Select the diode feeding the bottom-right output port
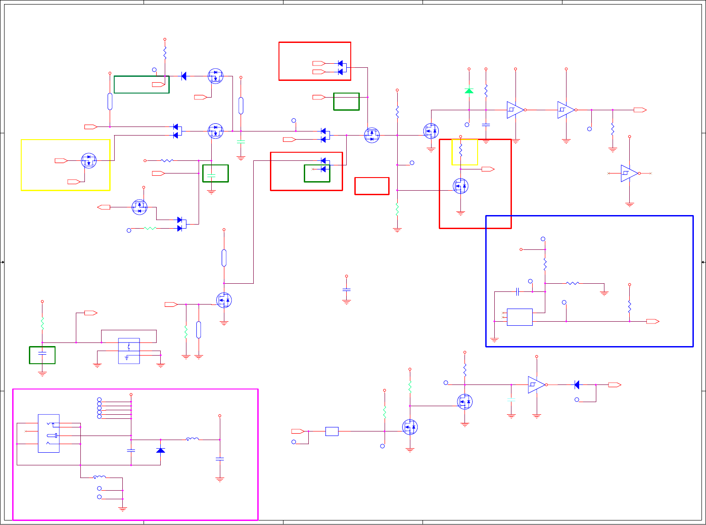This screenshot has width=706, height=525. click(577, 385)
